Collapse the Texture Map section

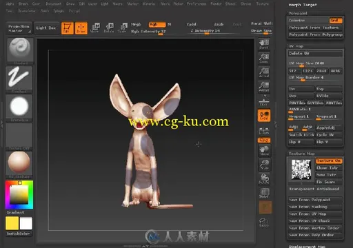[301, 154]
